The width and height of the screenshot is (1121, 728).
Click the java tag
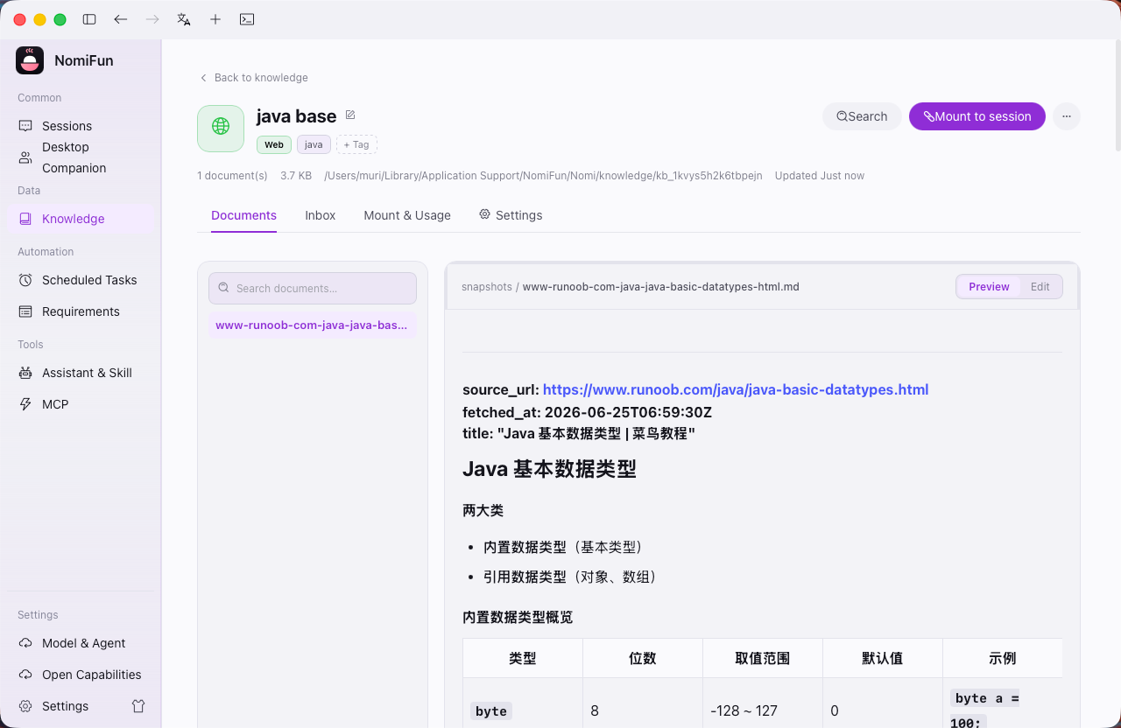click(x=314, y=144)
